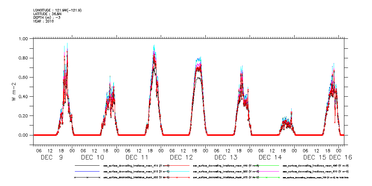Image resolution: width=372 pixels, height=186 pixels.
Task: Click the DEC 16 date label
Action: pyautogui.click(x=340, y=157)
